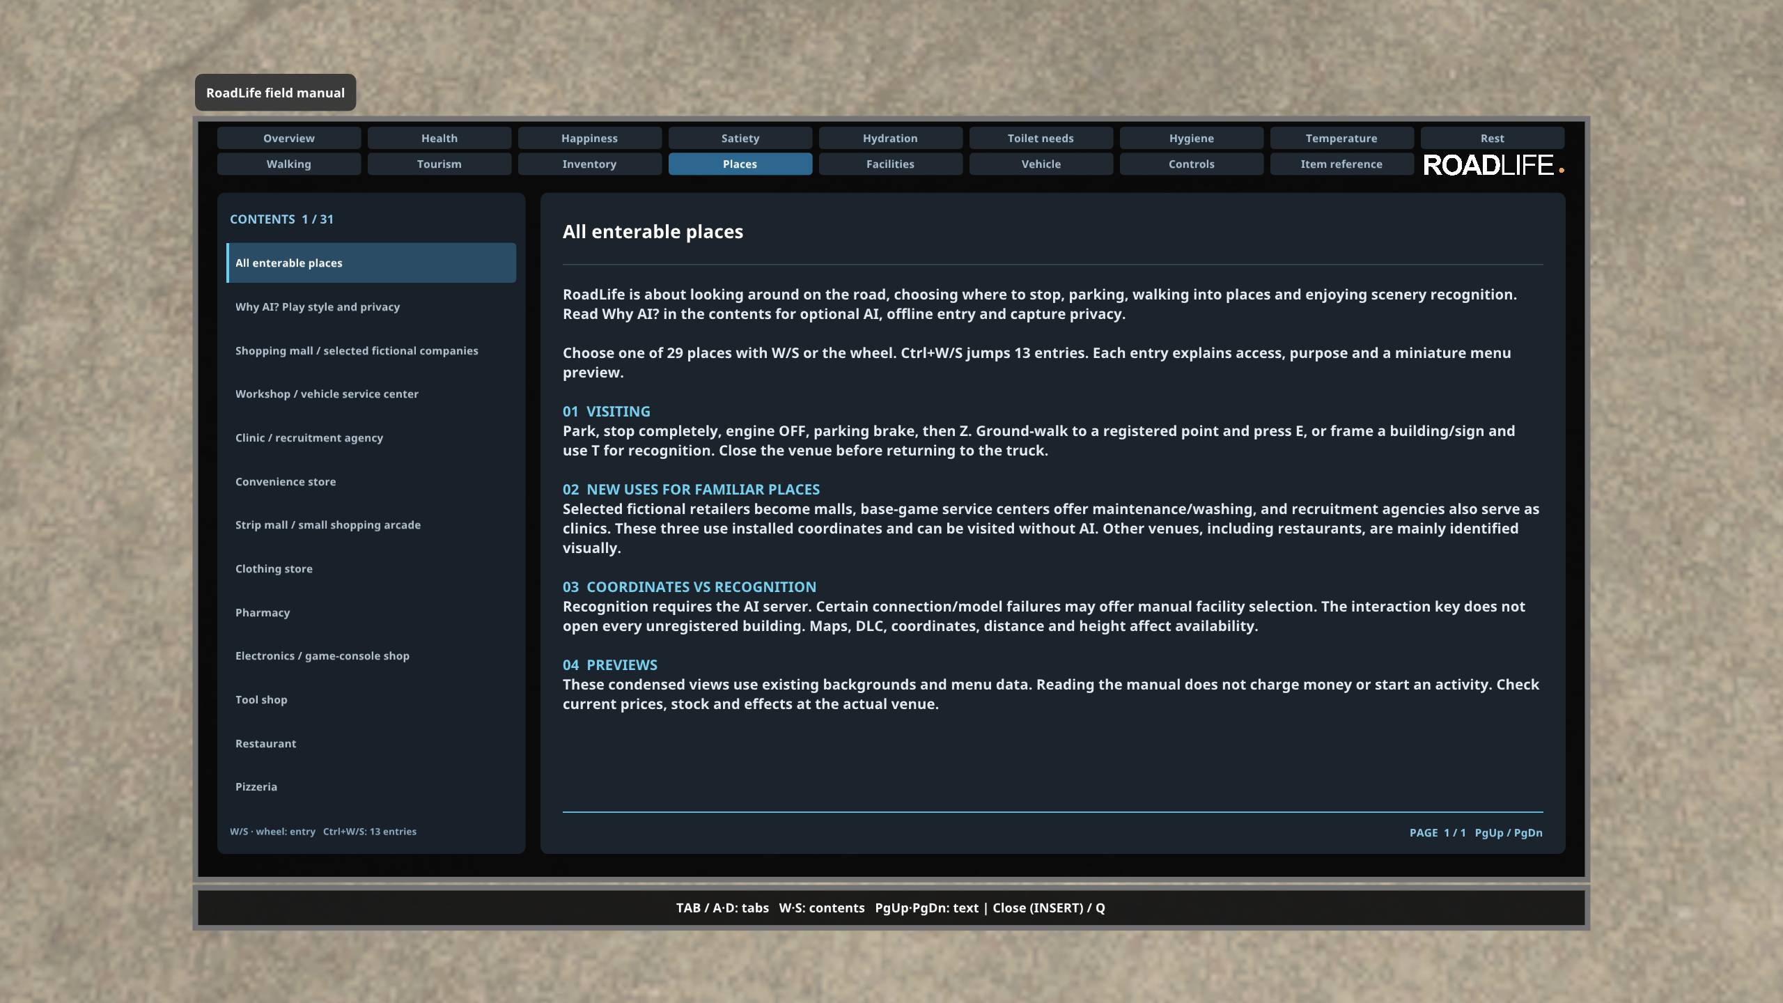Go to the Facilities tab
Viewport: 1783px width, 1003px height.
point(891,164)
